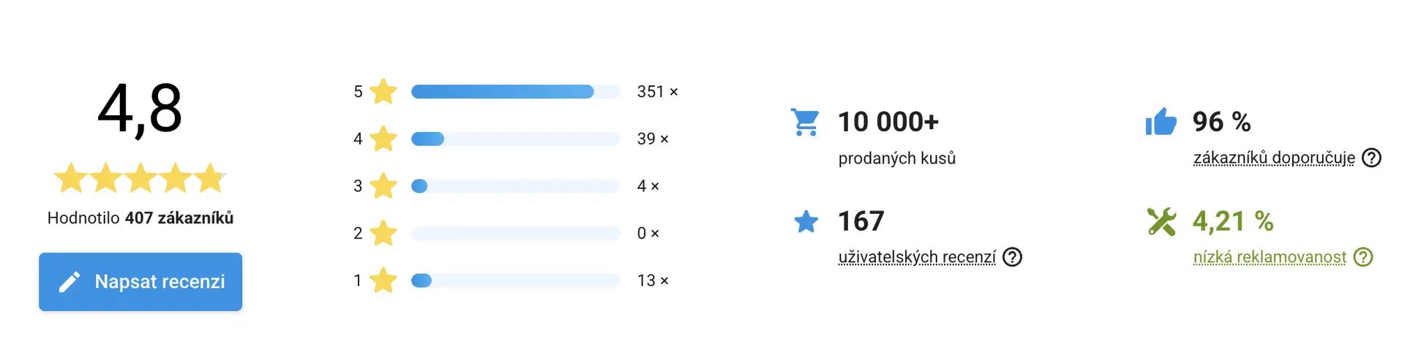Click the blue thumbs-up icon
The image size is (1405, 343).
[1161, 122]
